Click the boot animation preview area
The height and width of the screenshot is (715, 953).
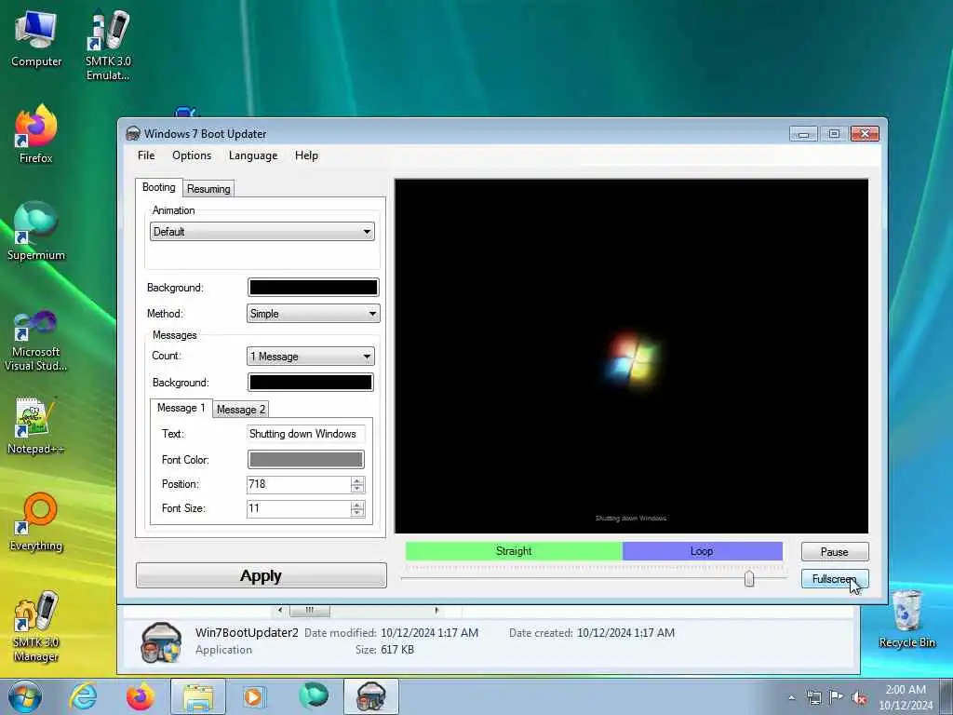coord(631,357)
